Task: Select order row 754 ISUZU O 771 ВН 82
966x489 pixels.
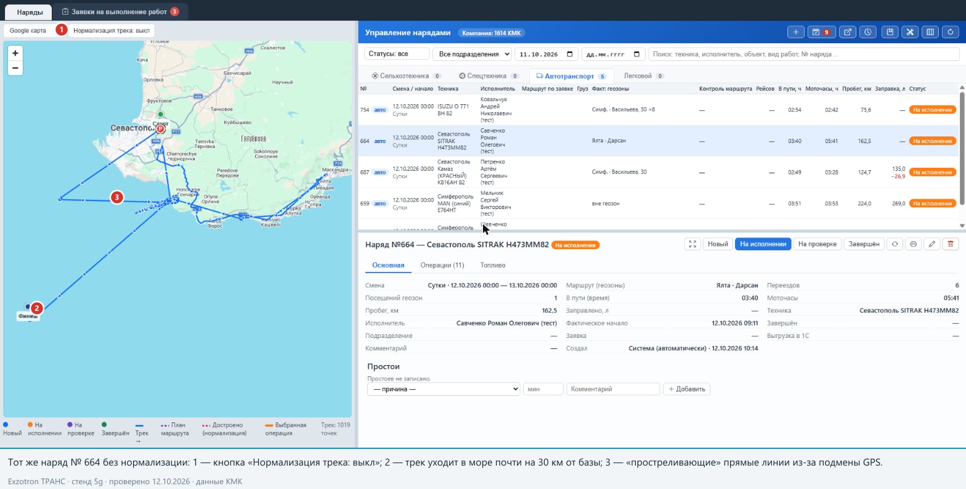Action: 658,110
